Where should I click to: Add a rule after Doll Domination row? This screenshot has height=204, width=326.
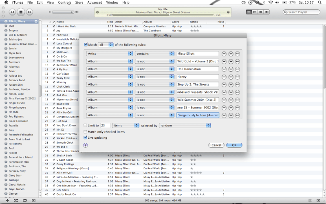coord(231,69)
